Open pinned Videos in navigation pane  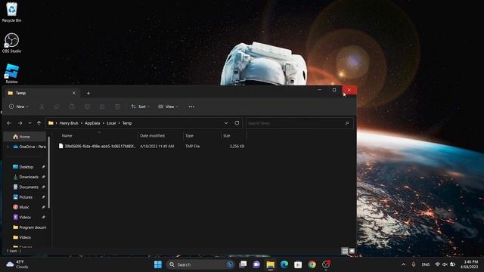pyautogui.click(x=25, y=217)
